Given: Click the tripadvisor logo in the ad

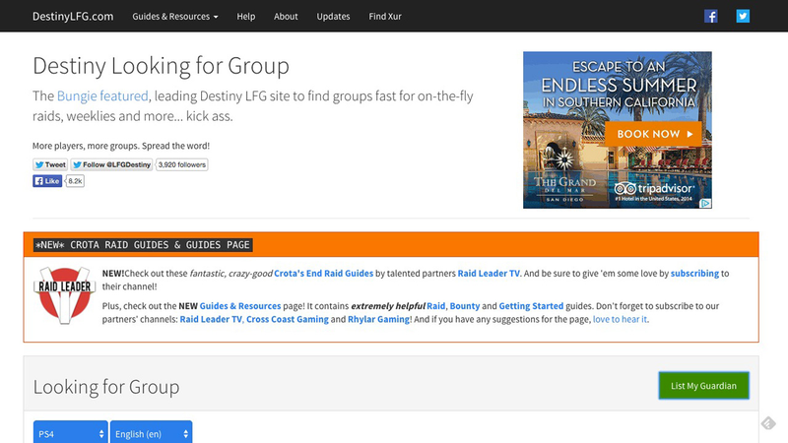Looking at the screenshot, I should point(654,189).
